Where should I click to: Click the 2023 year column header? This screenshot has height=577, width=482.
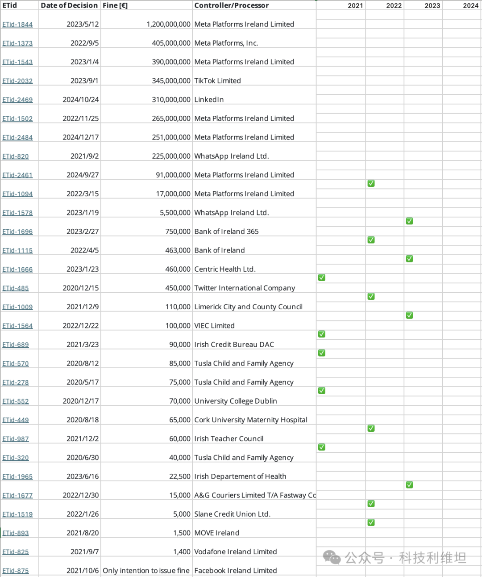point(423,5)
